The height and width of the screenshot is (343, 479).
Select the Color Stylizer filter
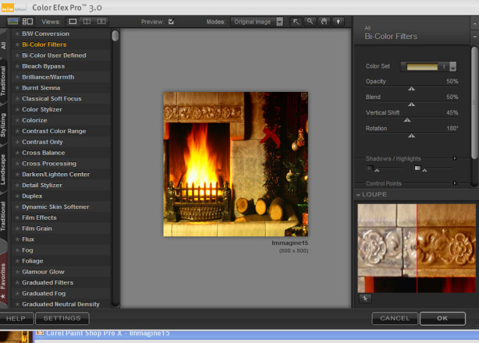point(42,109)
